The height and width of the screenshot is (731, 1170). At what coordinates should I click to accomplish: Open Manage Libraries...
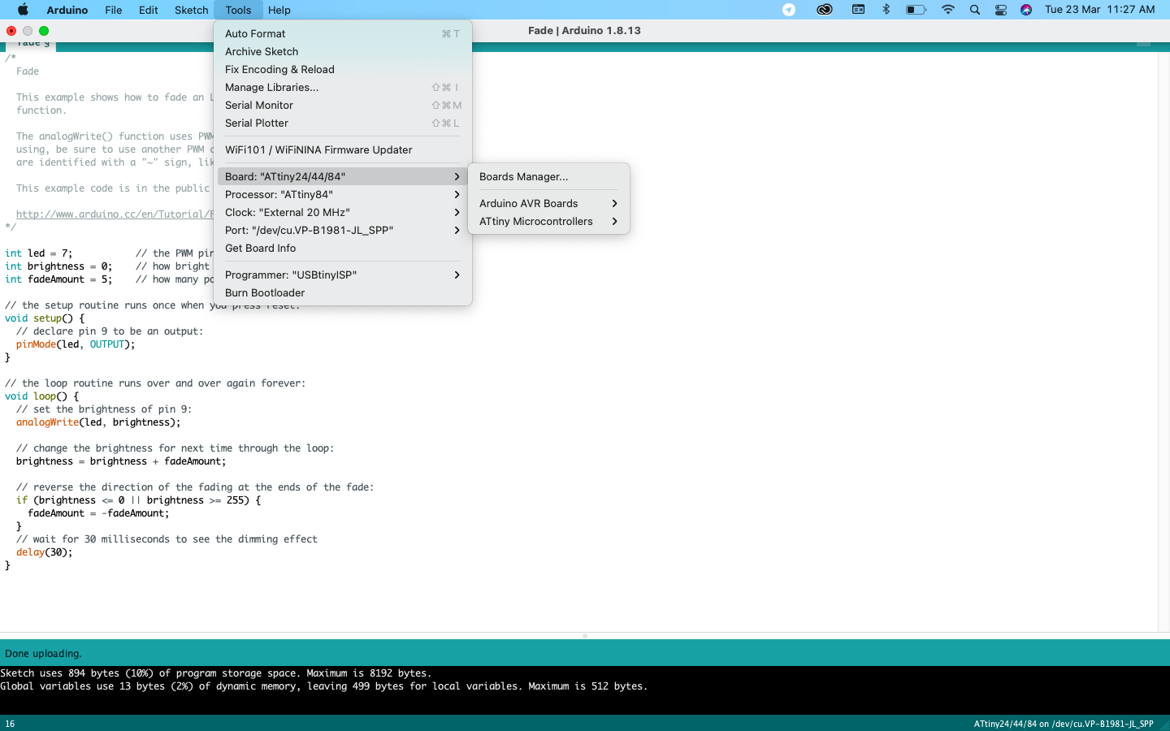343,87
